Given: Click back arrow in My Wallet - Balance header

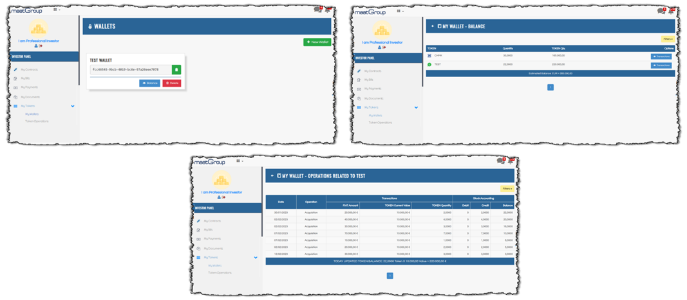Looking at the screenshot, I should pos(432,27).
